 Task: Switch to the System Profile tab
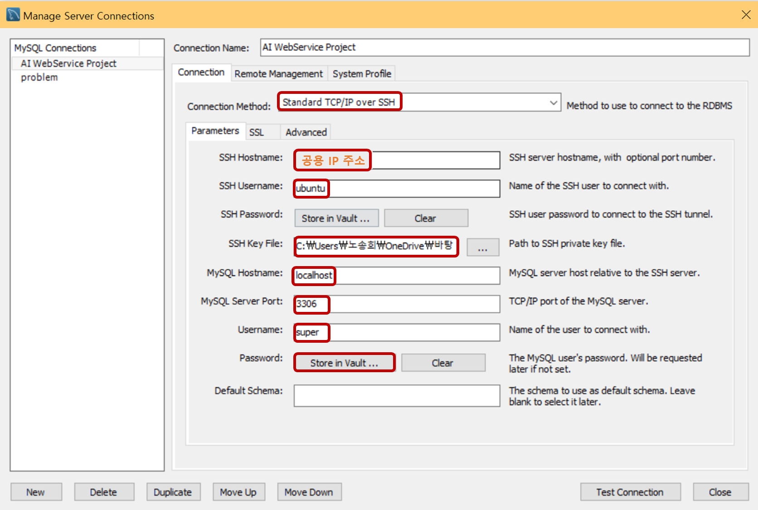[x=362, y=73]
